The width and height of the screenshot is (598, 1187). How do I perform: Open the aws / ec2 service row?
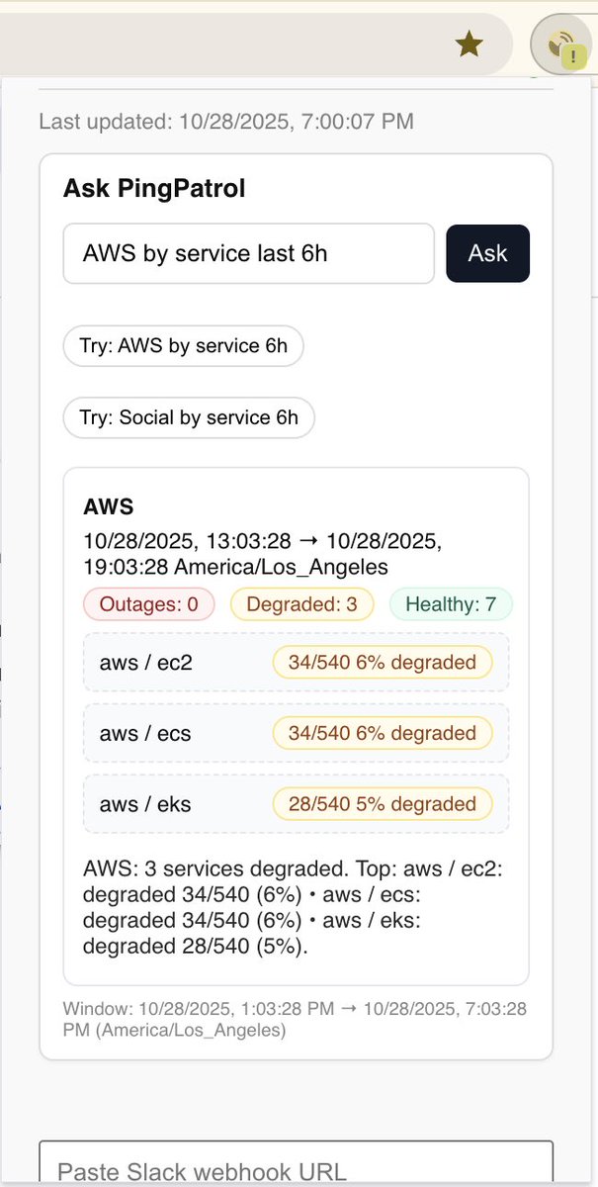pyautogui.click(x=297, y=662)
